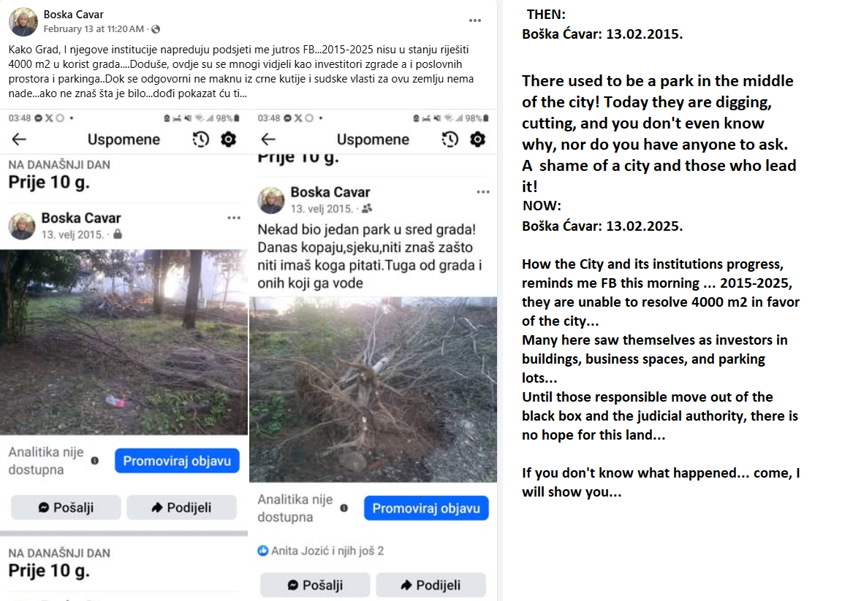Click globe public audience icon next to date
842x601 pixels.
click(x=156, y=29)
